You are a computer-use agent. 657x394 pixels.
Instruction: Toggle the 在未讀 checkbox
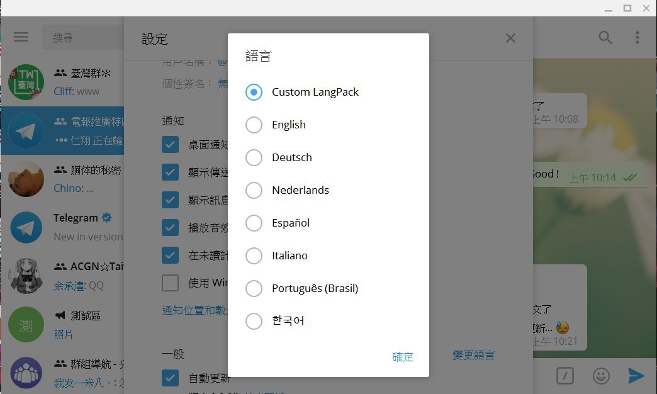(x=170, y=256)
